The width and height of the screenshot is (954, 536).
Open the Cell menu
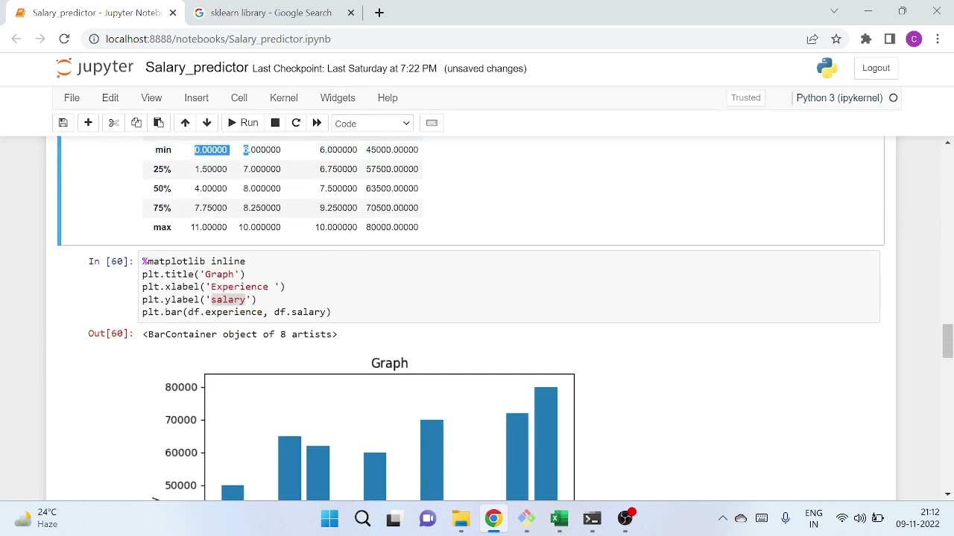239,98
